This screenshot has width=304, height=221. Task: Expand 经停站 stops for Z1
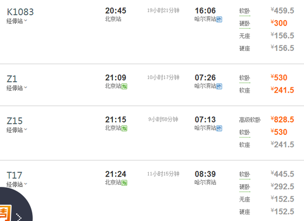(x=17, y=88)
